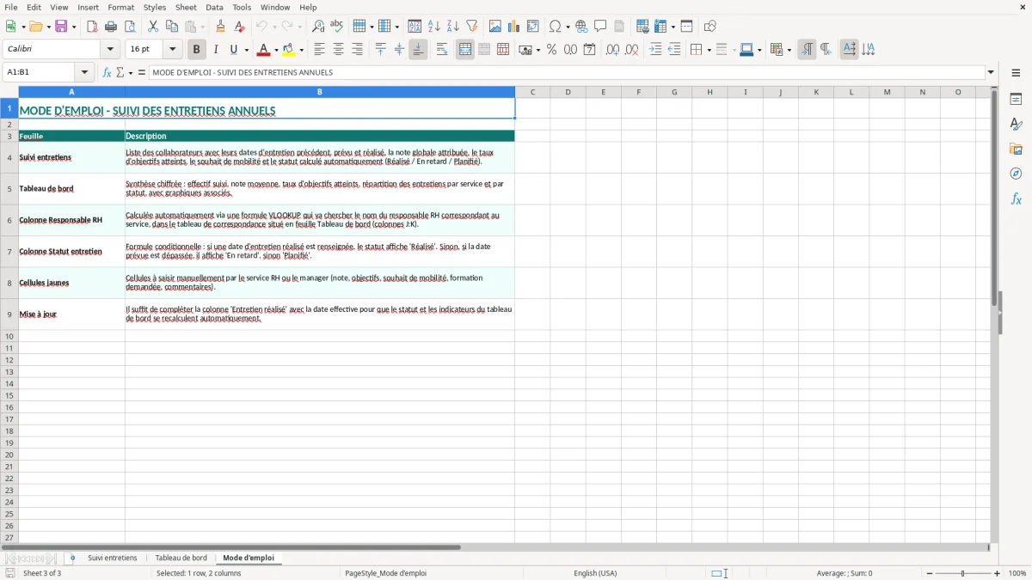Click the zoom in plus button
This screenshot has height=580, width=1032.
[998, 573]
